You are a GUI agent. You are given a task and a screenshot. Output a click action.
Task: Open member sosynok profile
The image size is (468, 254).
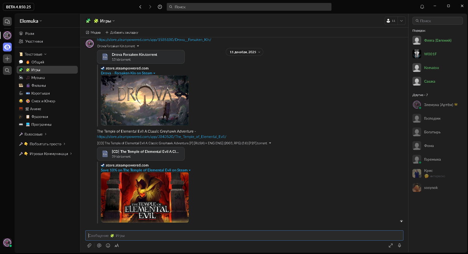[x=437, y=187]
